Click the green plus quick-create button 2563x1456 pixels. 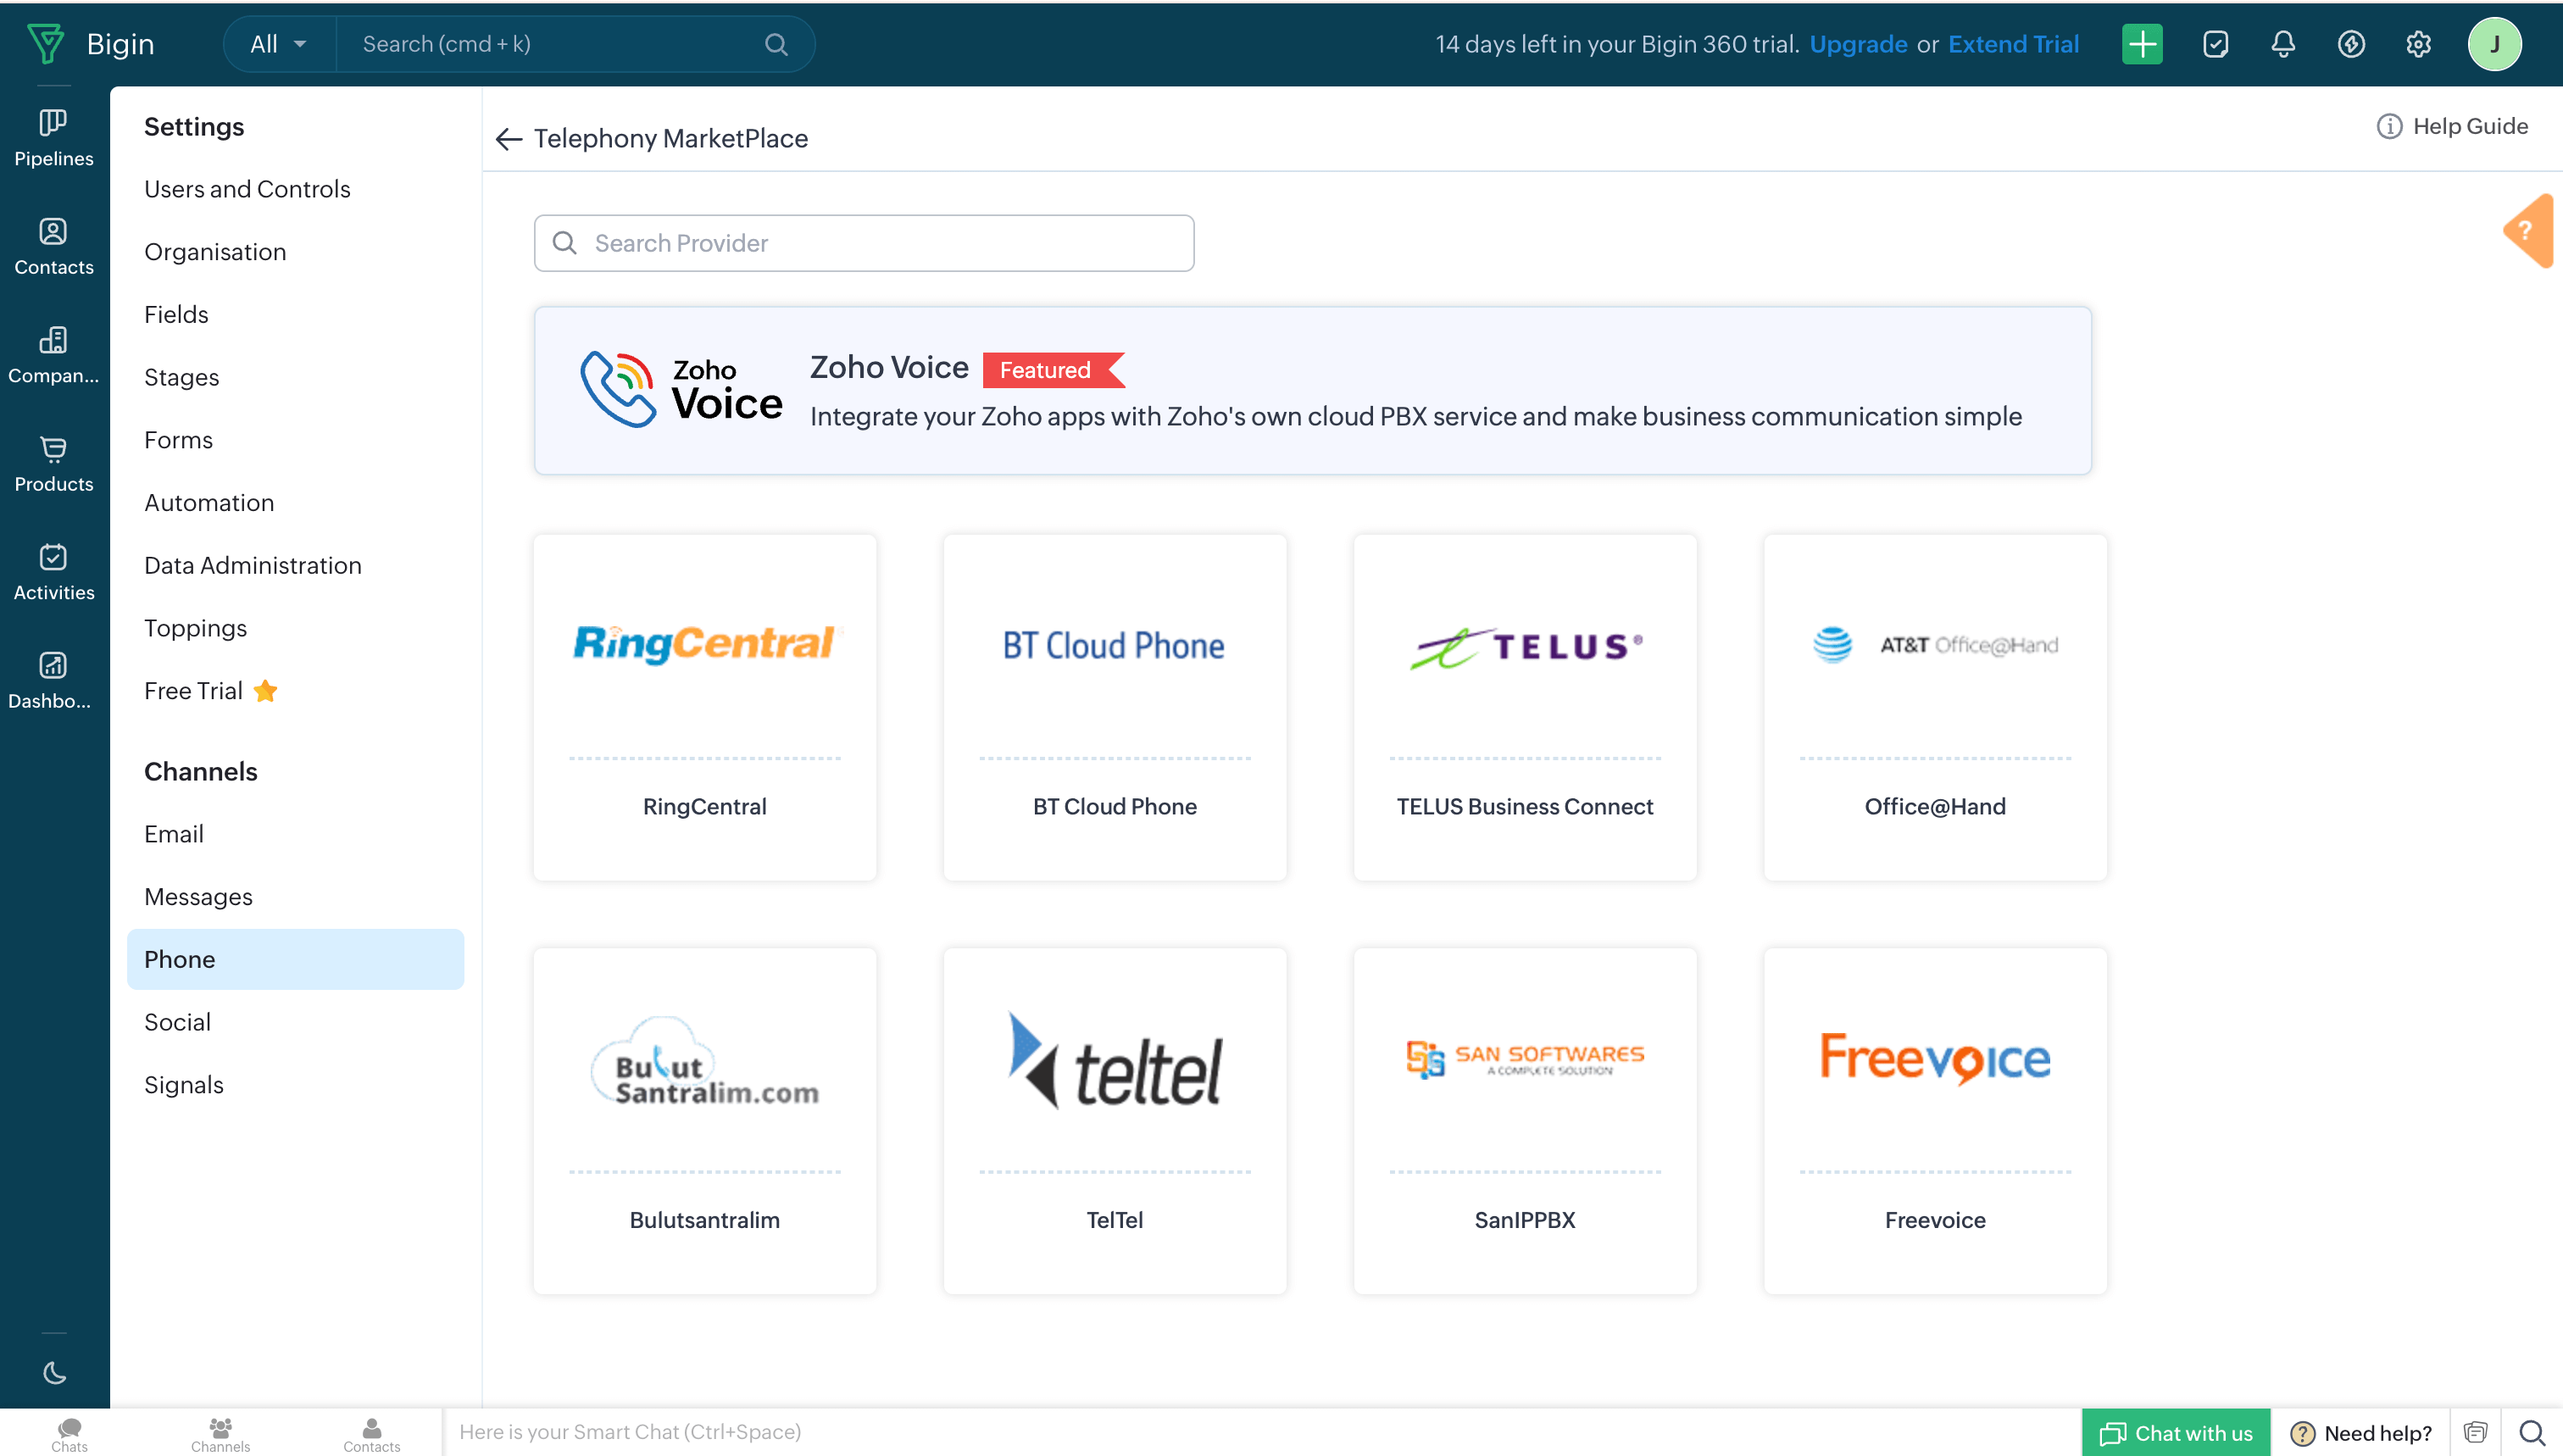[2141, 44]
